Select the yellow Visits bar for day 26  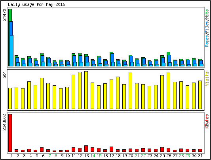tap(168, 90)
